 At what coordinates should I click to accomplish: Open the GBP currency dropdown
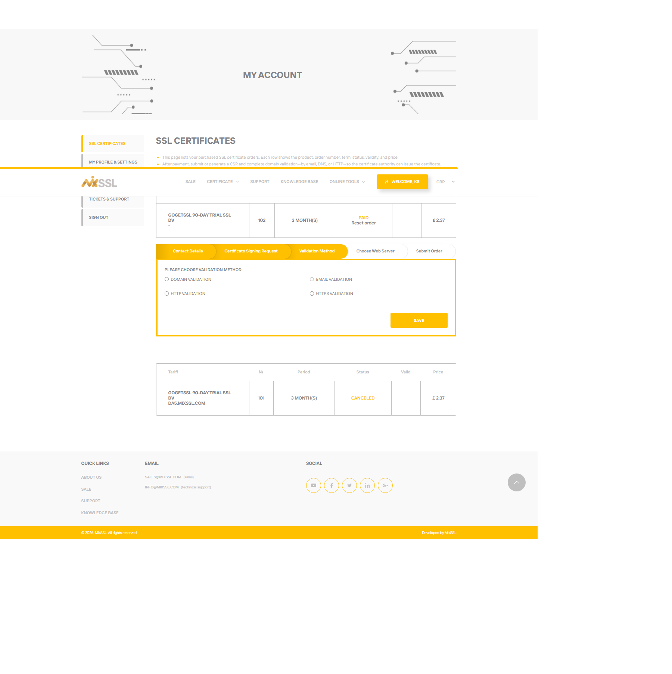coord(445,182)
